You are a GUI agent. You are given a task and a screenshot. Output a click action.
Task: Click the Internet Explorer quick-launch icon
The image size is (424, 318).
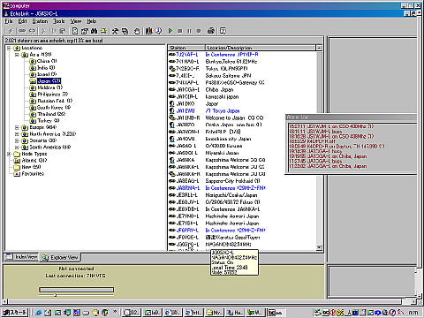[38, 313]
